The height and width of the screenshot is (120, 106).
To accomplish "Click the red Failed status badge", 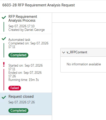I will [15, 88].
